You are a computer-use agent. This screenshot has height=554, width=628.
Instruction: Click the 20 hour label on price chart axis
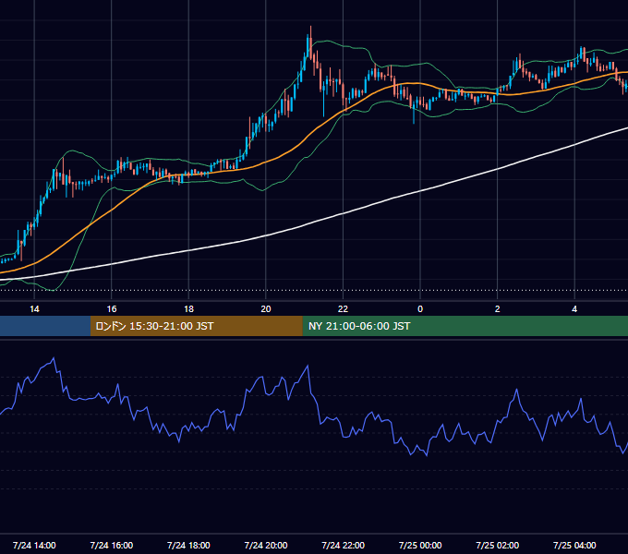click(266, 309)
